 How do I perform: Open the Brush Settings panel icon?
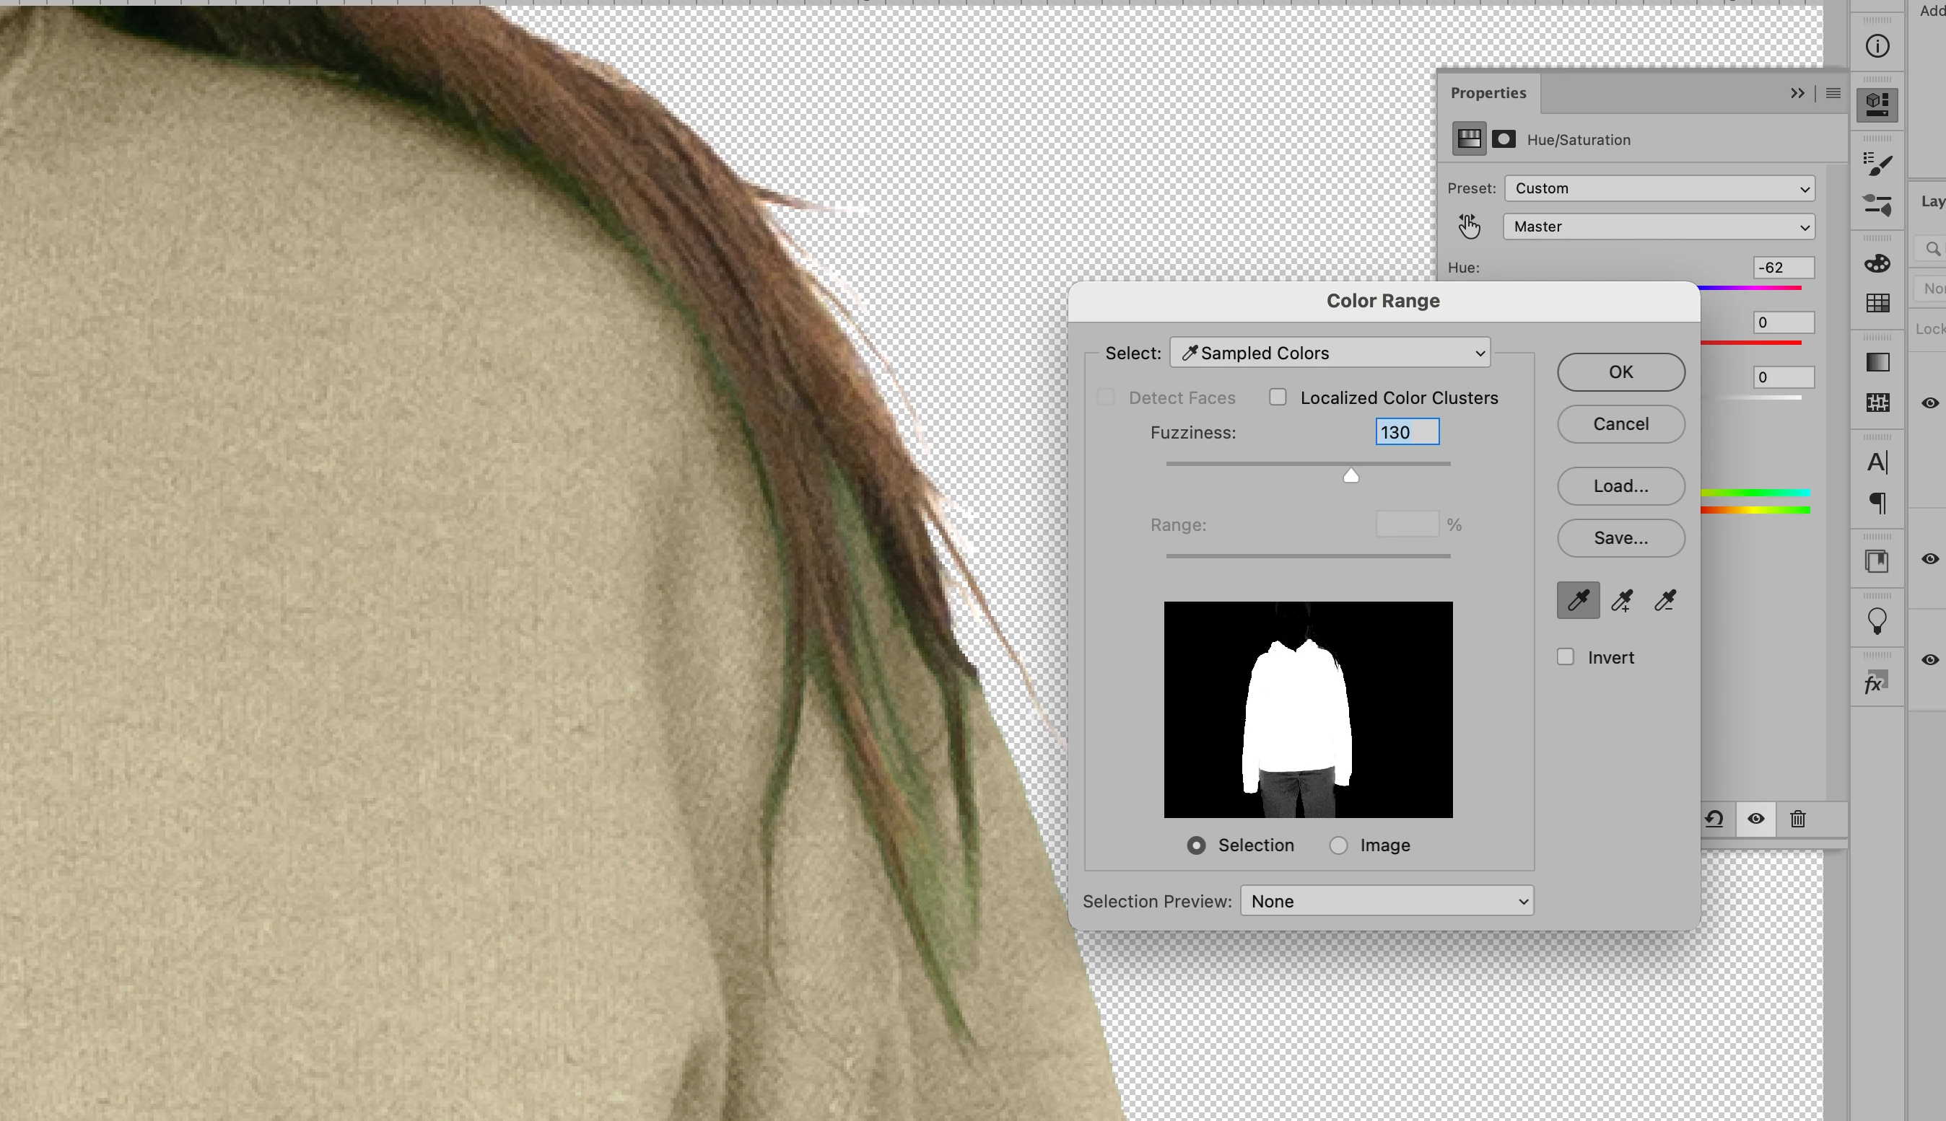[x=1877, y=164]
